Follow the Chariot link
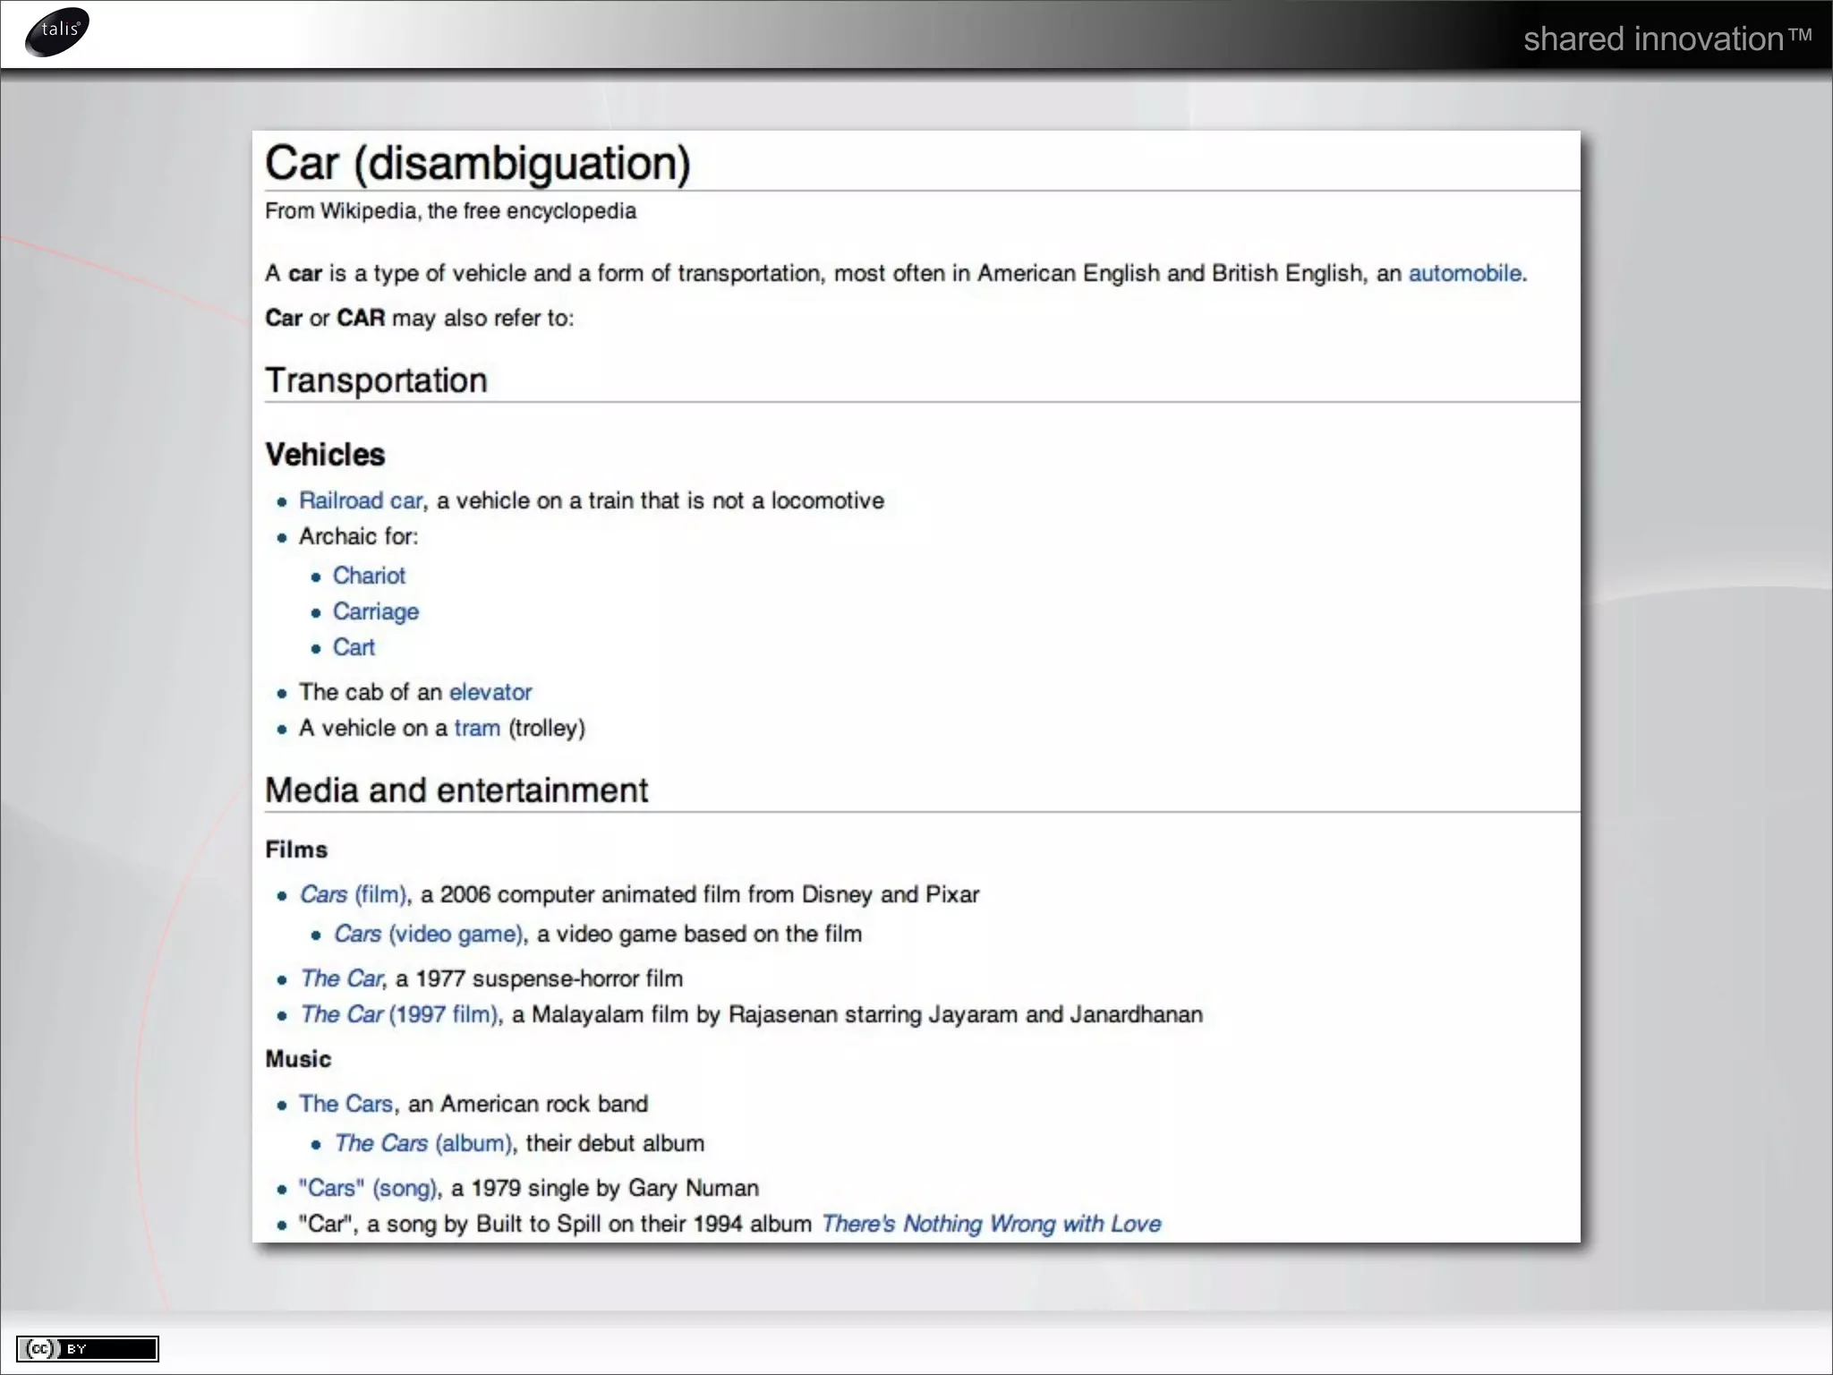 pyautogui.click(x=369, y=576)
